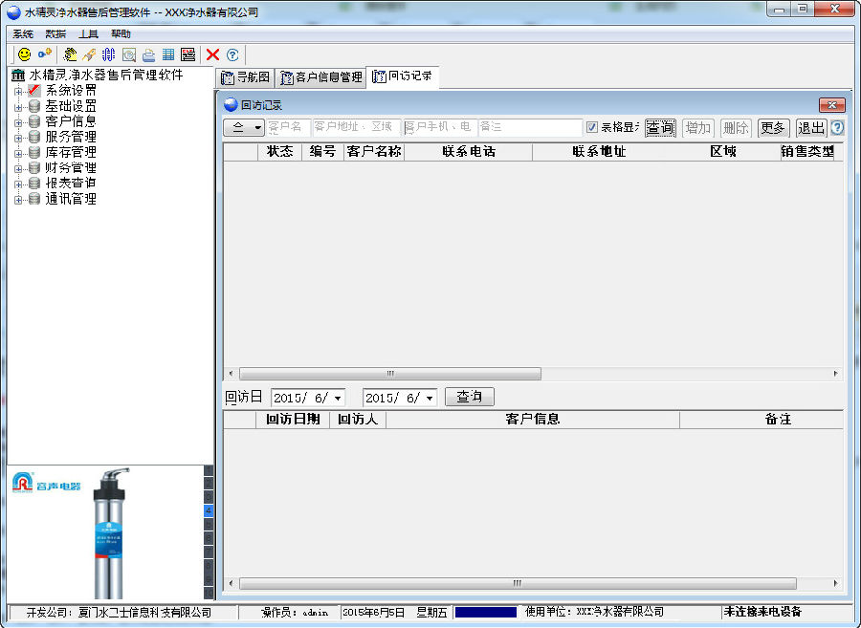Click the blue table grid toolbar icon

[x=168, y=54]
